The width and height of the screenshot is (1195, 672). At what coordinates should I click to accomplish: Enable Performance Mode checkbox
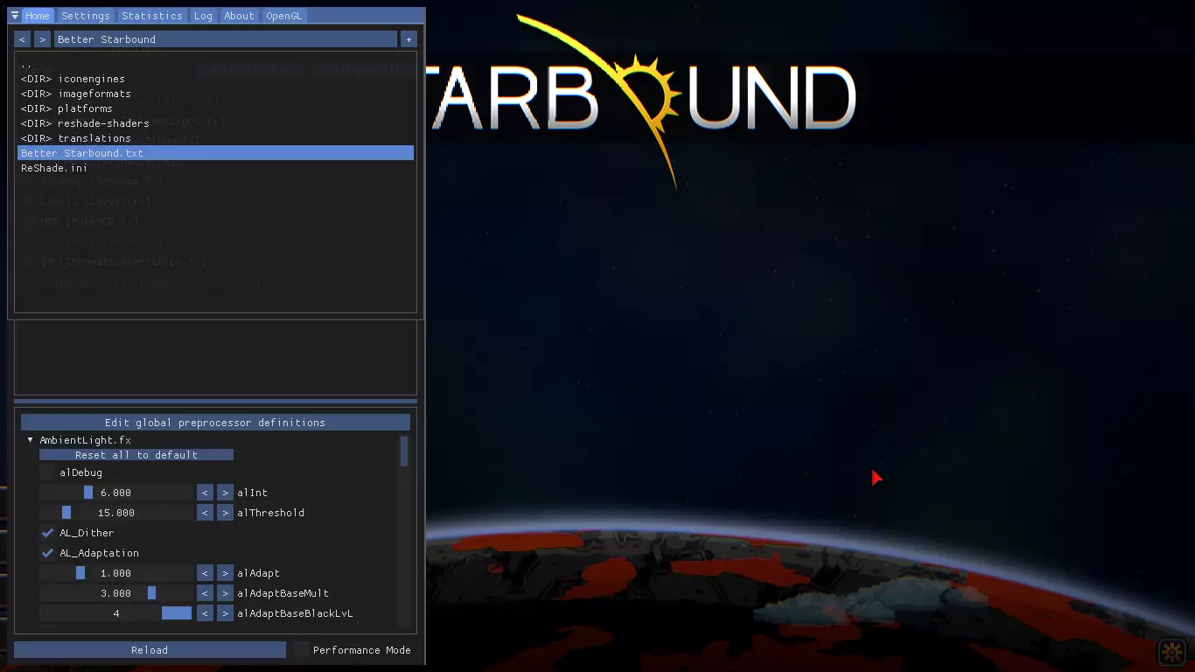point(301,650)
